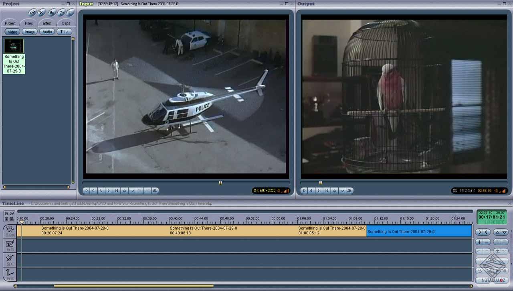Click the 01:00:00 mark on timeline ruler
The image size is (513, 291).
[x=304, y=219]
